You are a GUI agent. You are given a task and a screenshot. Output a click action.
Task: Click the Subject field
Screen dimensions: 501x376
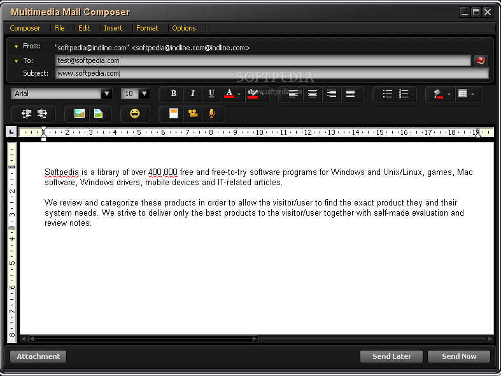[x=272, y=73]
